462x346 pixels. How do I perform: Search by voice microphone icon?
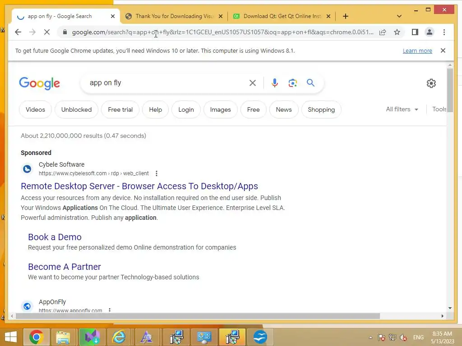pos(275,83)
